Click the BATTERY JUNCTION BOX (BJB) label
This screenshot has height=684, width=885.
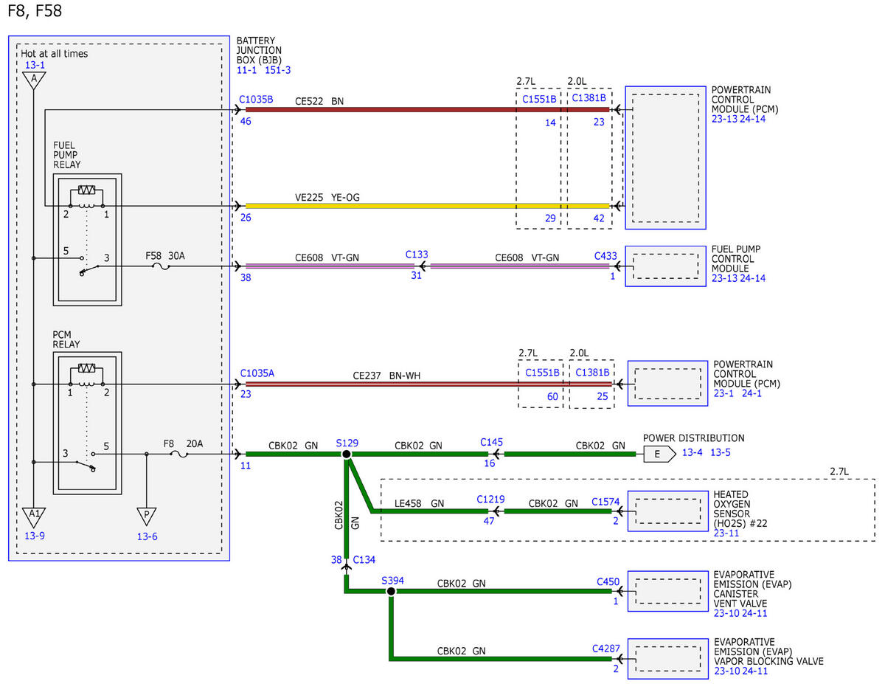point(260,50)
